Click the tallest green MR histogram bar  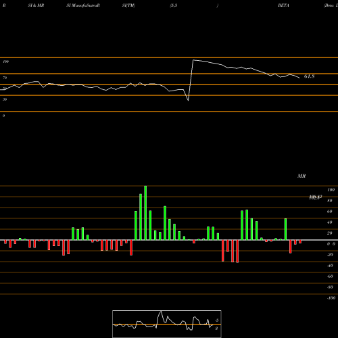click(145, 213)
